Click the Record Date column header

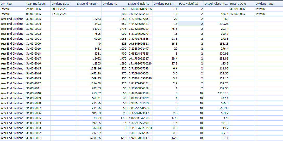tap(242, 4)
